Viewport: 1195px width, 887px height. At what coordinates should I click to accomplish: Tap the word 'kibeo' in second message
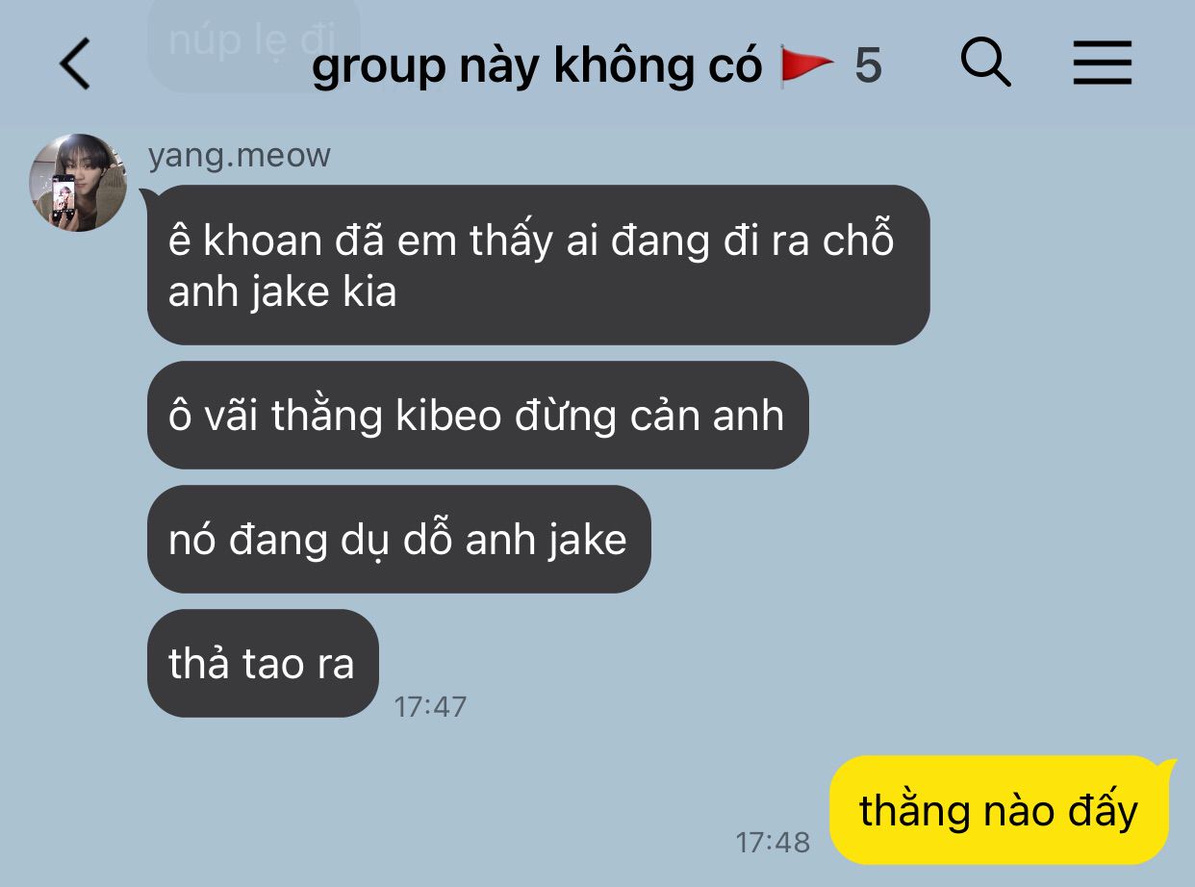448,416
